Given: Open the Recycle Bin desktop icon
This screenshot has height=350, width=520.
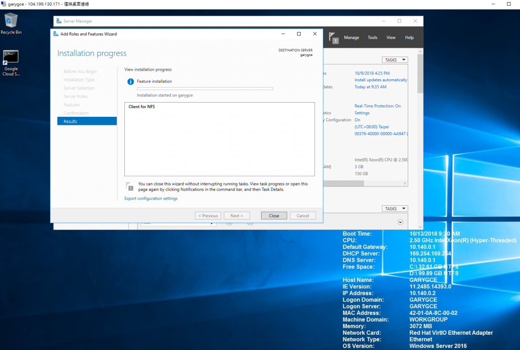Looking at the screenshot, I should [11, 23].
